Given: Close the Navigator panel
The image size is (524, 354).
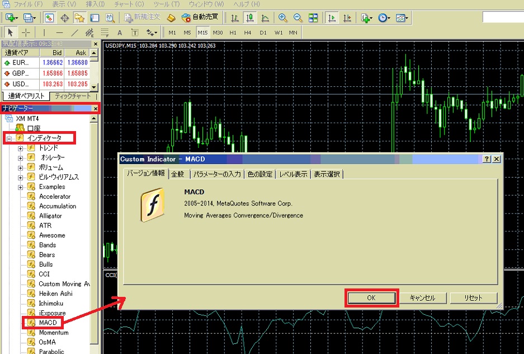Looking at the screenshot, I should [96, 109].
